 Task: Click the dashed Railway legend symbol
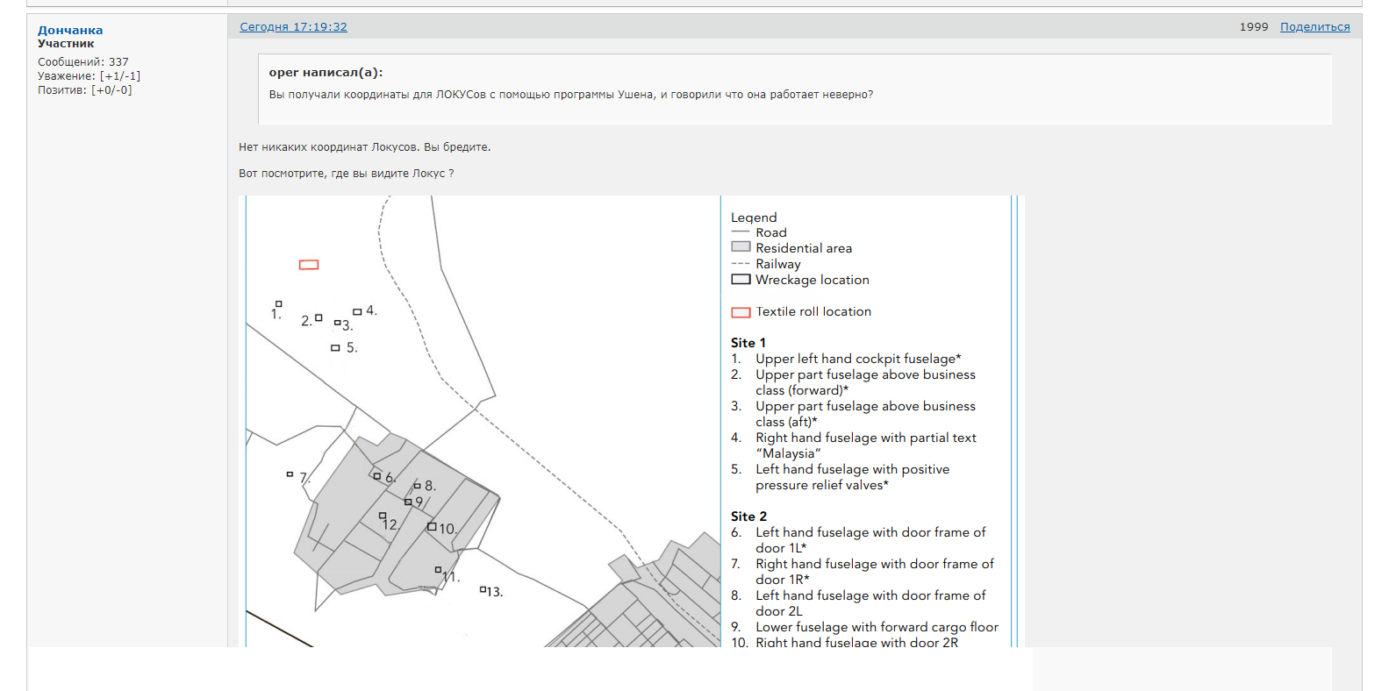(741, 264)
